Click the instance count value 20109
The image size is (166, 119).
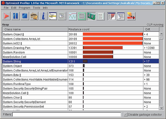(73, 39)
